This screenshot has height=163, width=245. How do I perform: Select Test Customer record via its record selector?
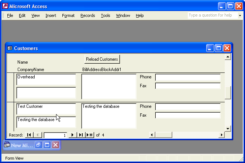10,117
